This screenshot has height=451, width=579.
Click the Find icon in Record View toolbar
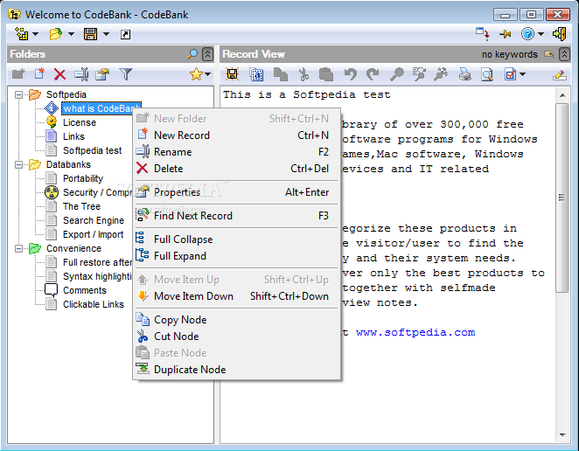click(396, 74)
